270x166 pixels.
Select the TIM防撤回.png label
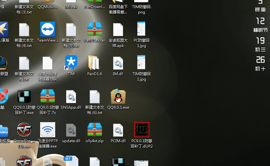coord(141,9)
